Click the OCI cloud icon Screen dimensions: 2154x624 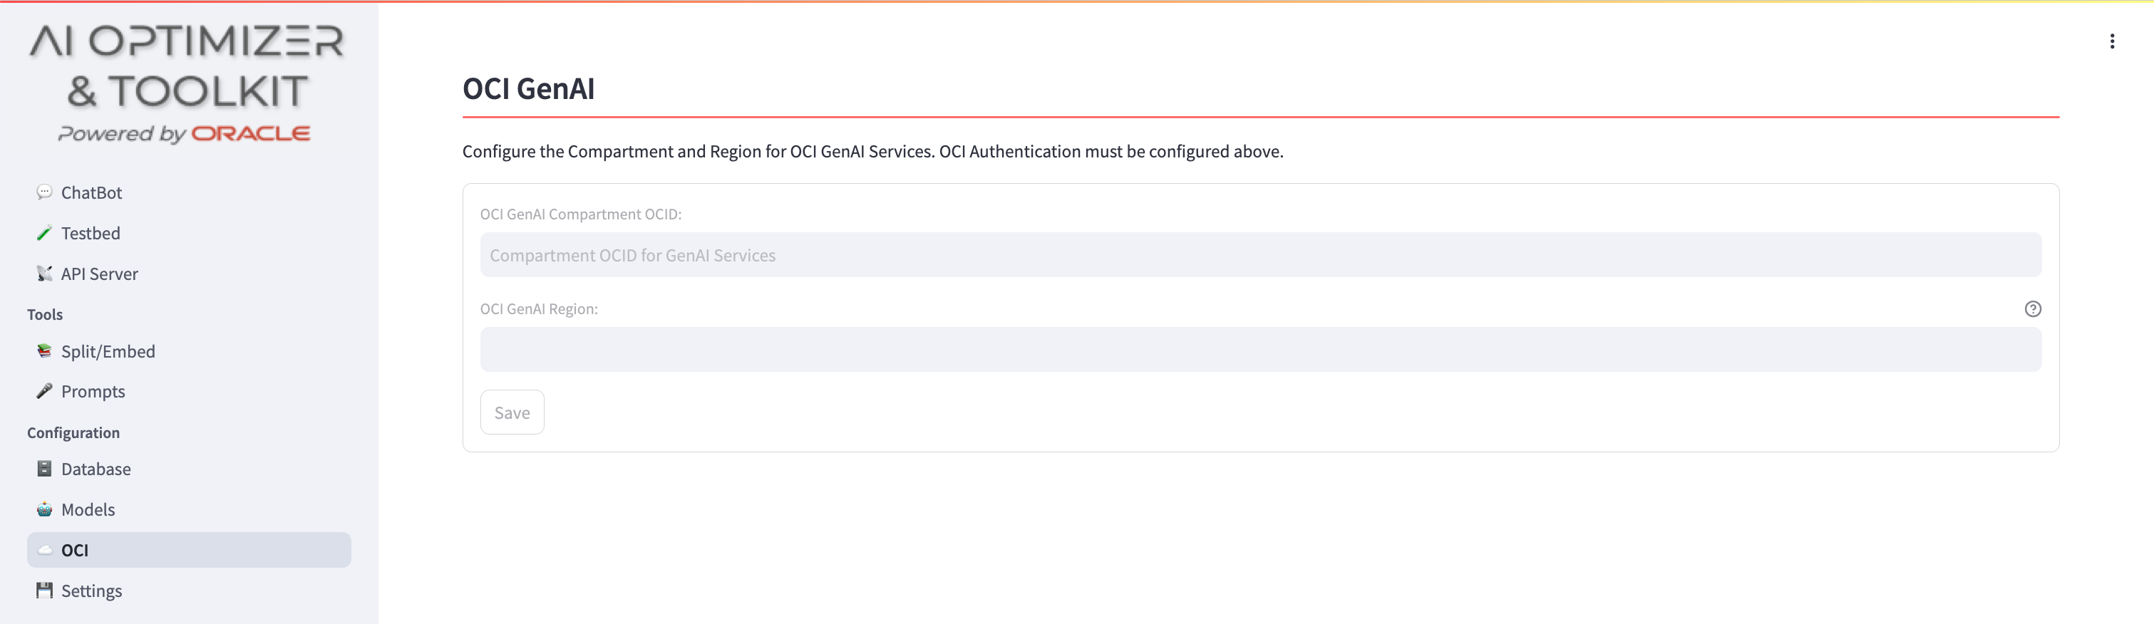(x=44, y=550)
